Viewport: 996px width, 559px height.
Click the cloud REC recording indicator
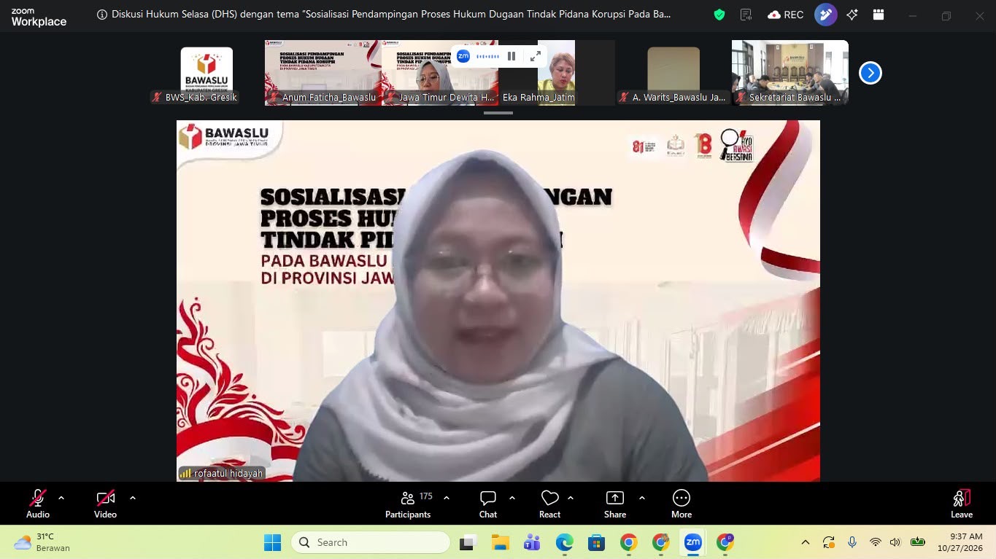(x=786, y=15)
